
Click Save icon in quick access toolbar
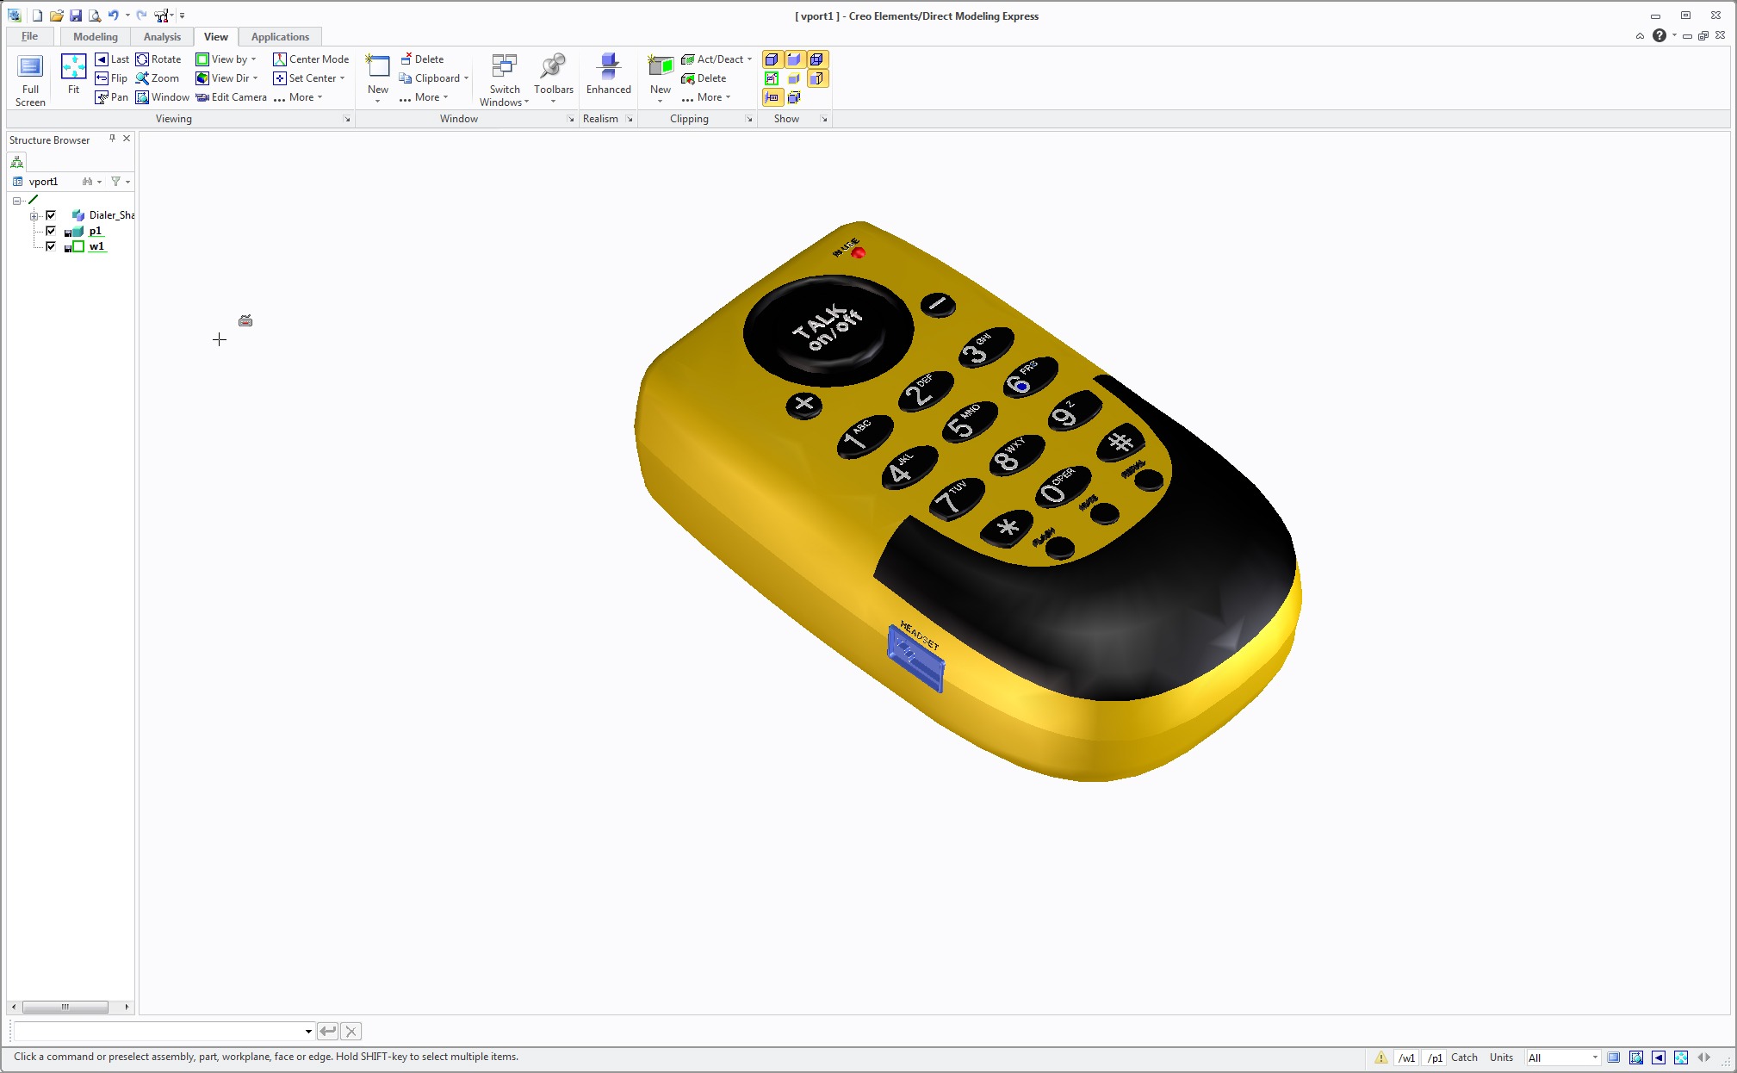click(76, 16)
